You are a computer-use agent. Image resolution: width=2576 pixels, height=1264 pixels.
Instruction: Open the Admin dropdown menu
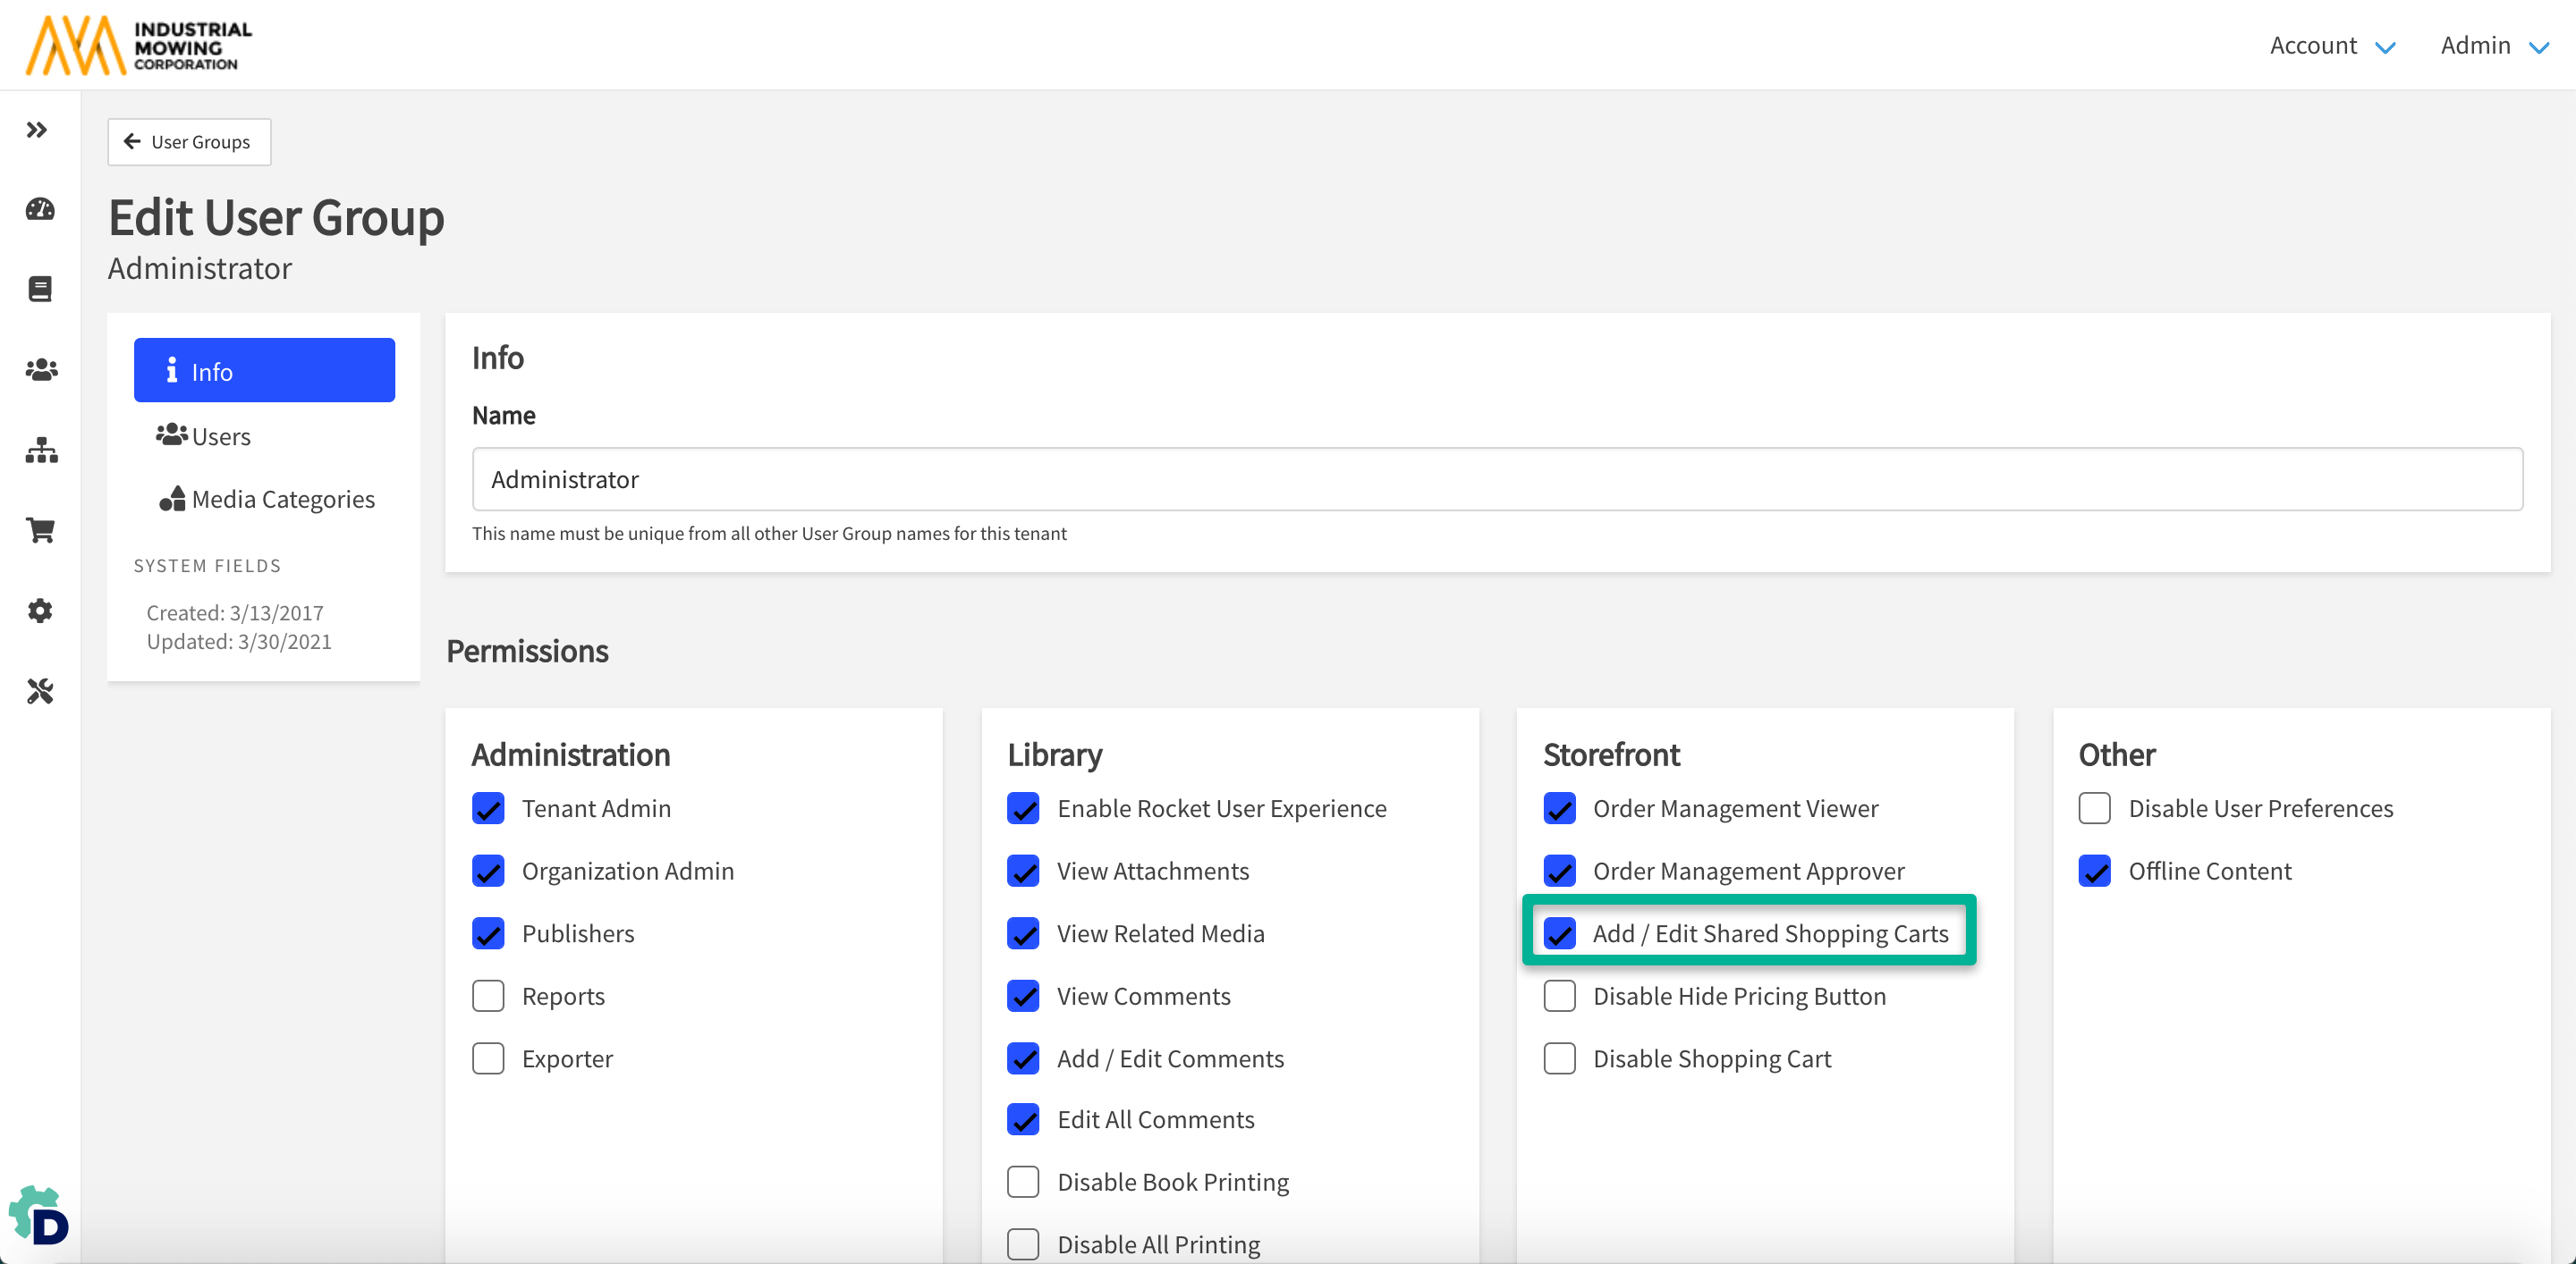click(x=2493, y=46)
